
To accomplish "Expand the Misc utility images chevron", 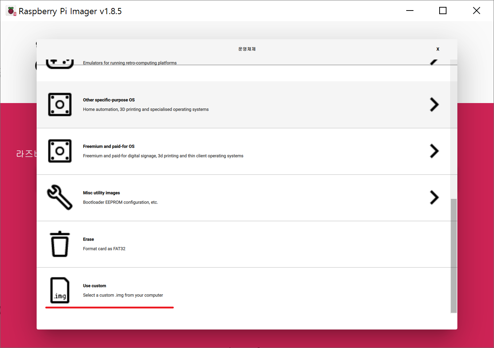I will [434, 197].
